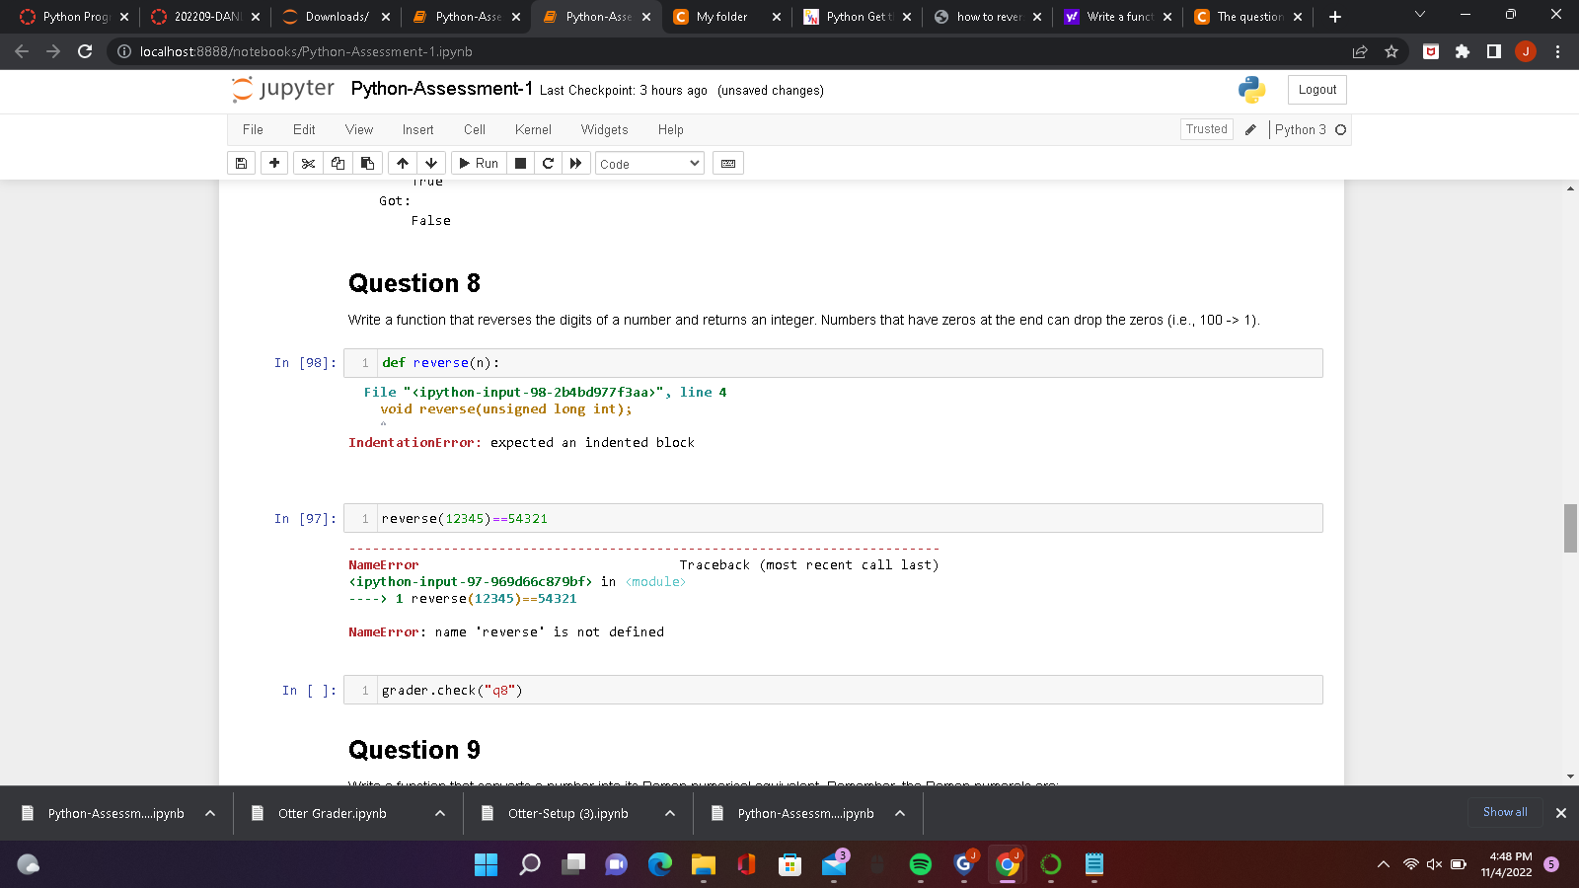Click the grader.check("q8") code cell
Screen dimensions: 1579x888
pyautogui.click(x=851, y=691)
